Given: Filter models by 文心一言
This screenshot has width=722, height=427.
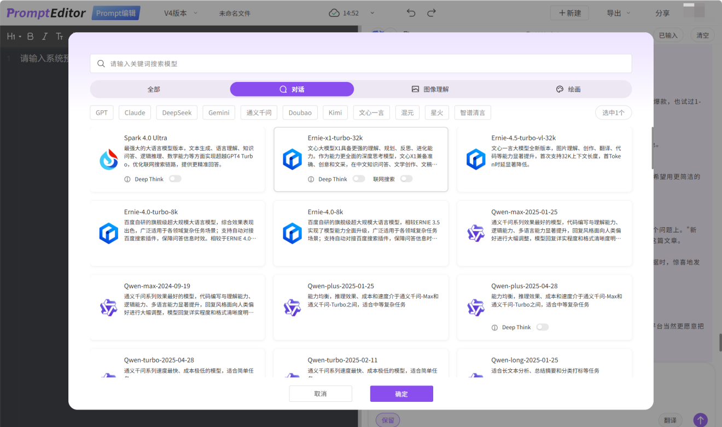Looking at the screenshot, I should point(371,112).
